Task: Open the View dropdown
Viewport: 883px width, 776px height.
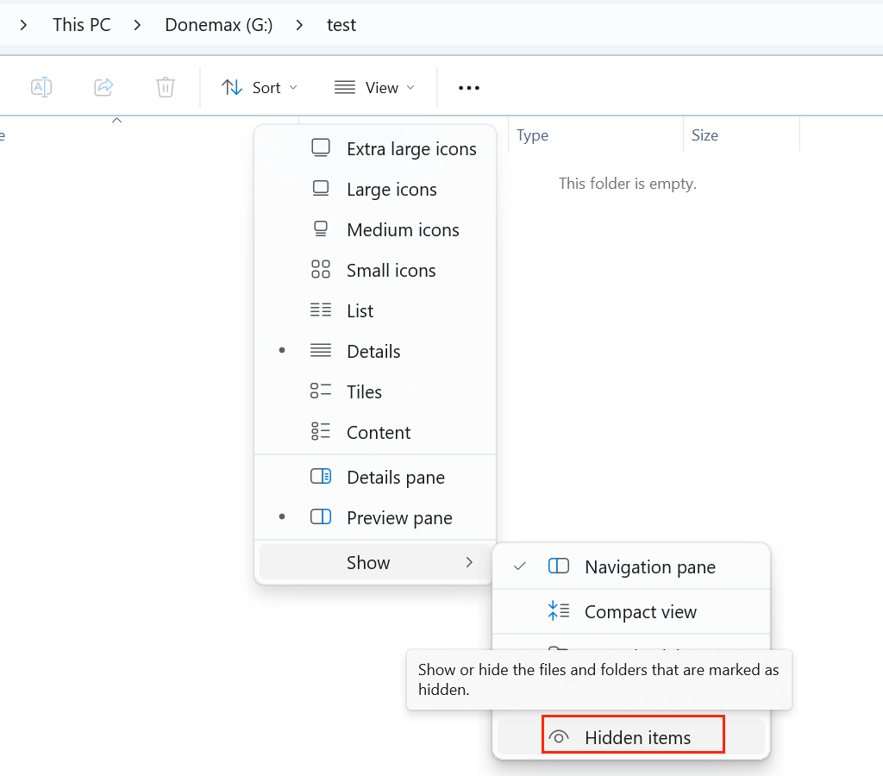Action: [373, 87]
